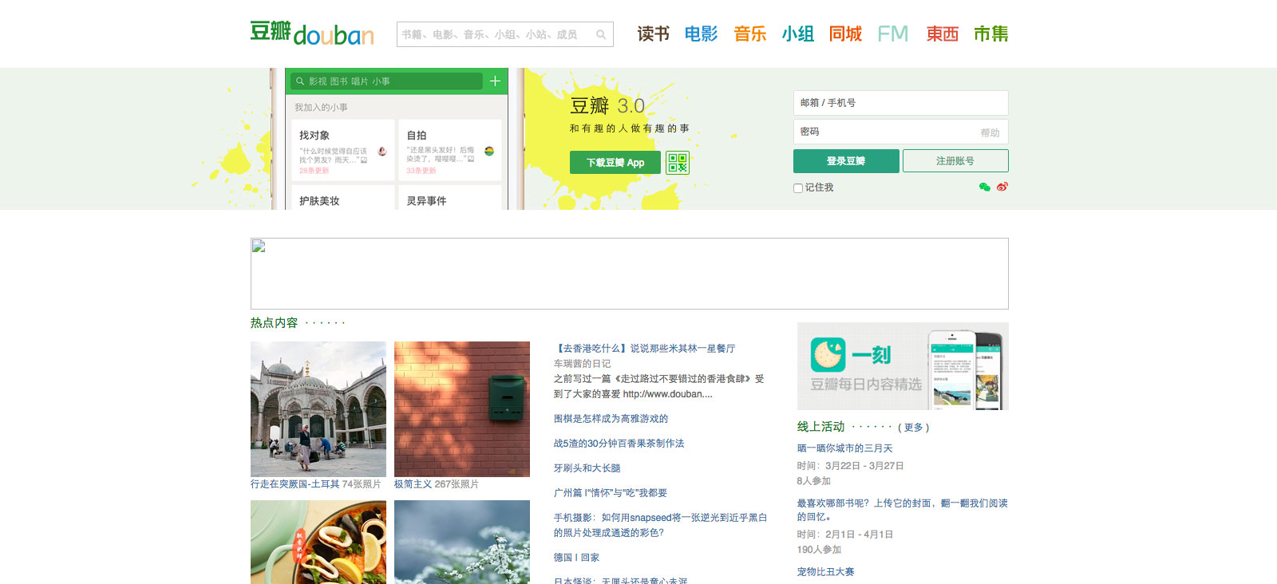This screenshot has width=1277, height=584.
Task: Click 更多 next to 线上活动
Action: tap(913, 428)
